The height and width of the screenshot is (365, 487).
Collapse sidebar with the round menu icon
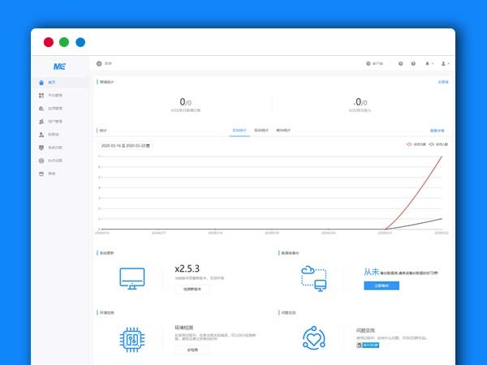[99, 63]
